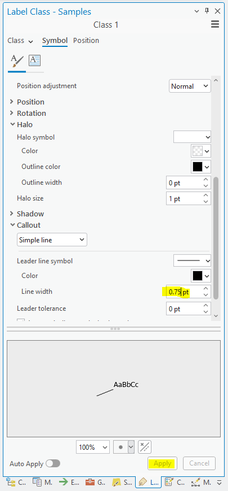
Task: Collapse the Halo section
Action: [x=12, y=124]
